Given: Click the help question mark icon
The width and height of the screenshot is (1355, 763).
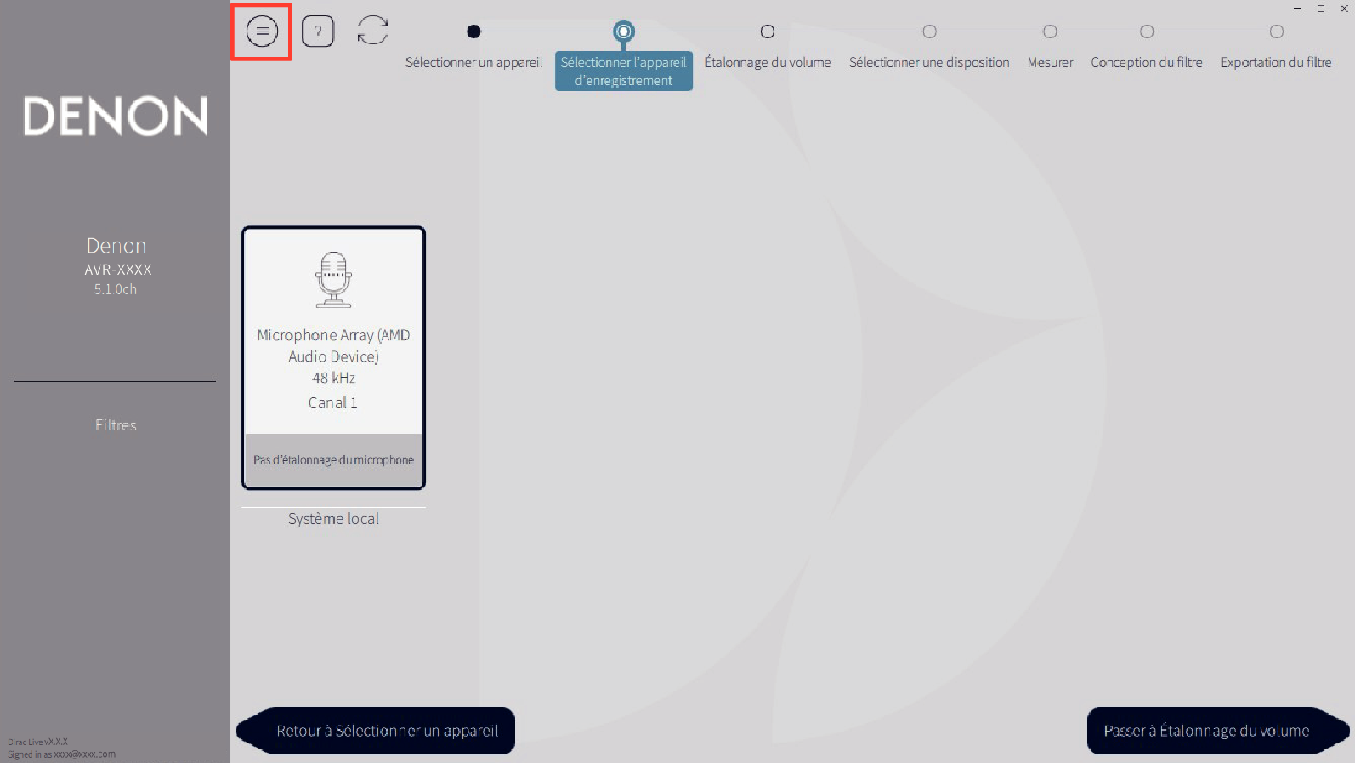Looking at the screenshot, I should coord(318,31).
